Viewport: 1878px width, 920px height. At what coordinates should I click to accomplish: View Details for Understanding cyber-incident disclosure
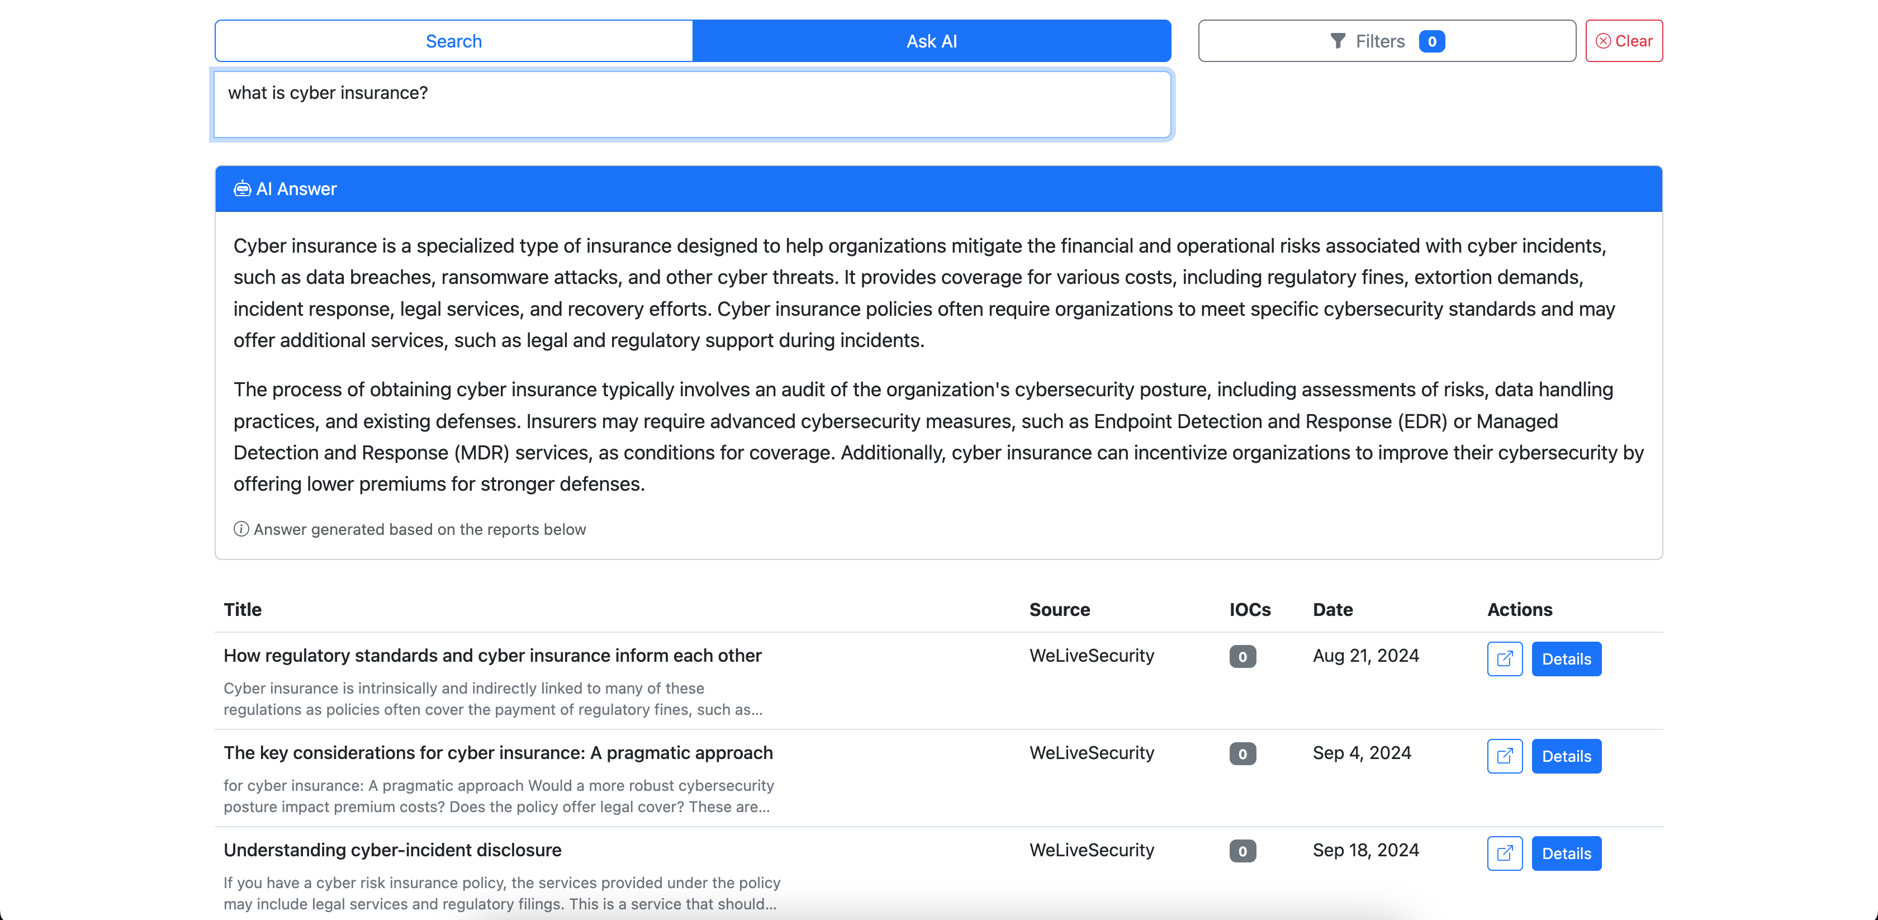coord(1566,853)
